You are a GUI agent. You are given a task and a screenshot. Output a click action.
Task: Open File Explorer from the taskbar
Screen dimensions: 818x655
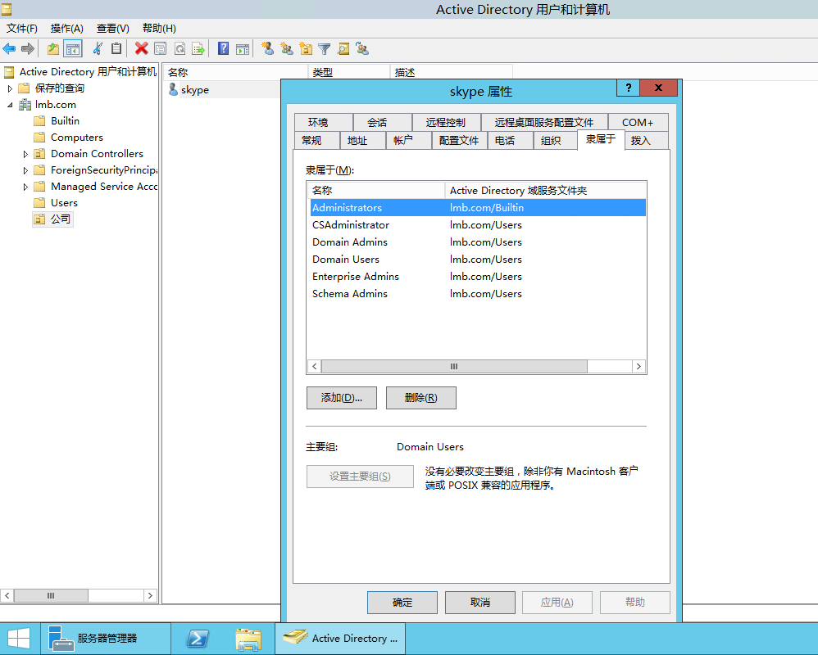(248, 639)
